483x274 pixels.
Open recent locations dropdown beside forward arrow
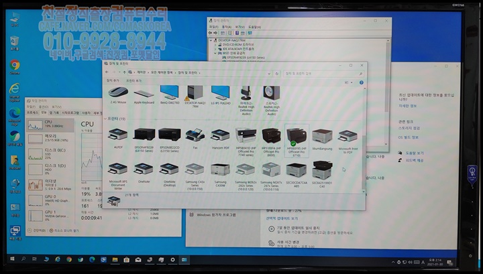pos(119,72)
